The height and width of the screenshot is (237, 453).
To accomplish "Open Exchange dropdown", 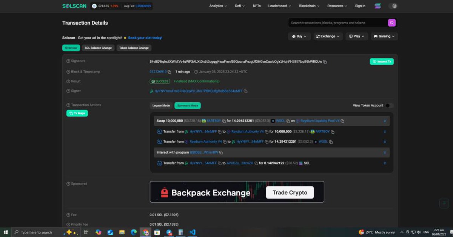I will click(328, 36).
